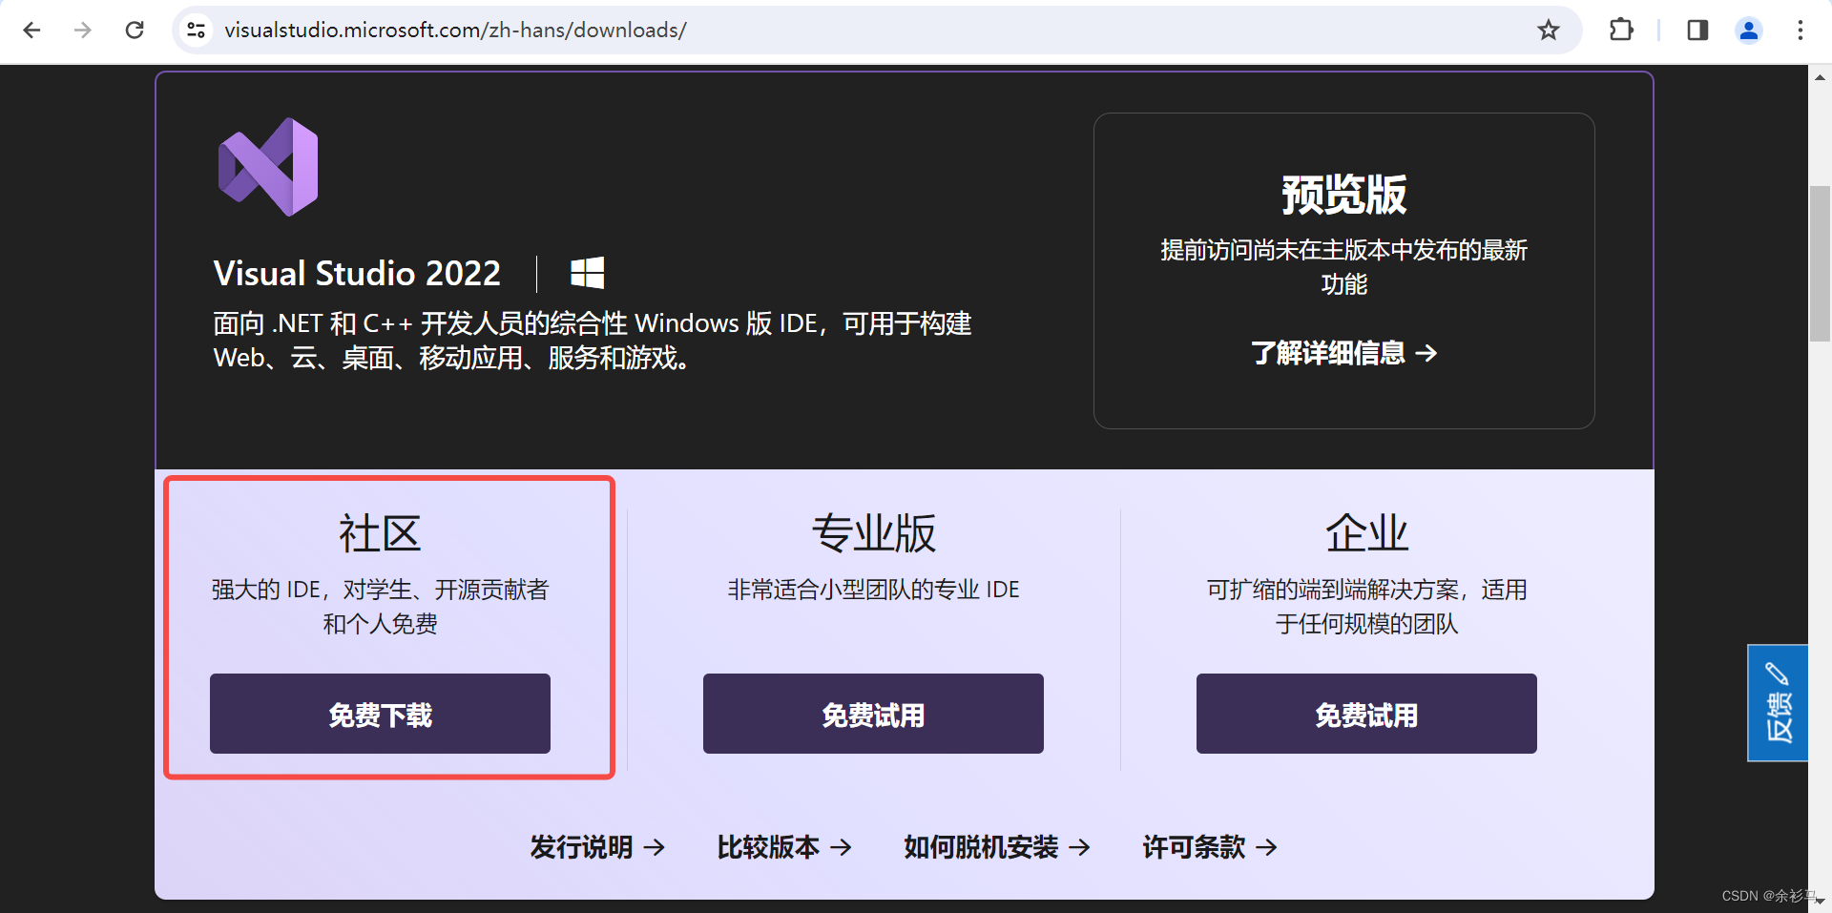Open the browser side panel
1832x913 pixels.
(1697, 31)
